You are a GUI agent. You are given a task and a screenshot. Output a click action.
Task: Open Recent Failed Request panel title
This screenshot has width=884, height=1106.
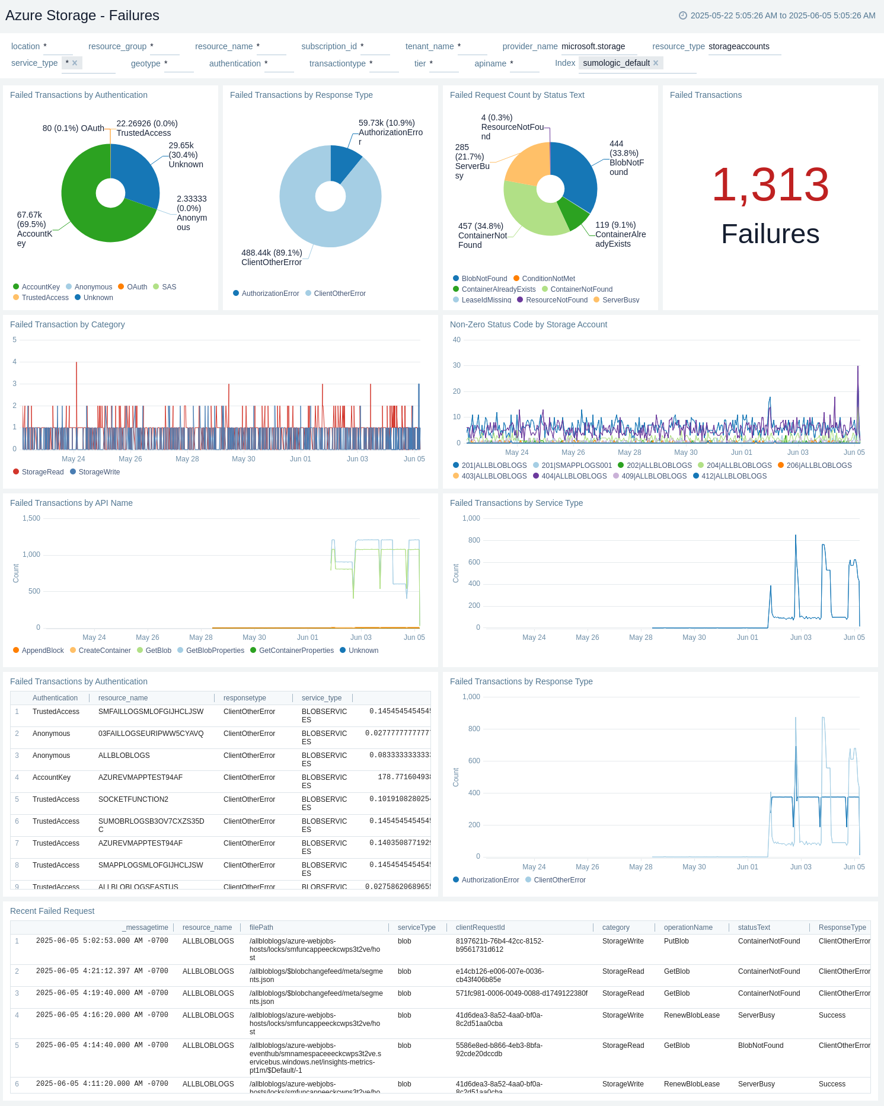click(x=52, y=911)
